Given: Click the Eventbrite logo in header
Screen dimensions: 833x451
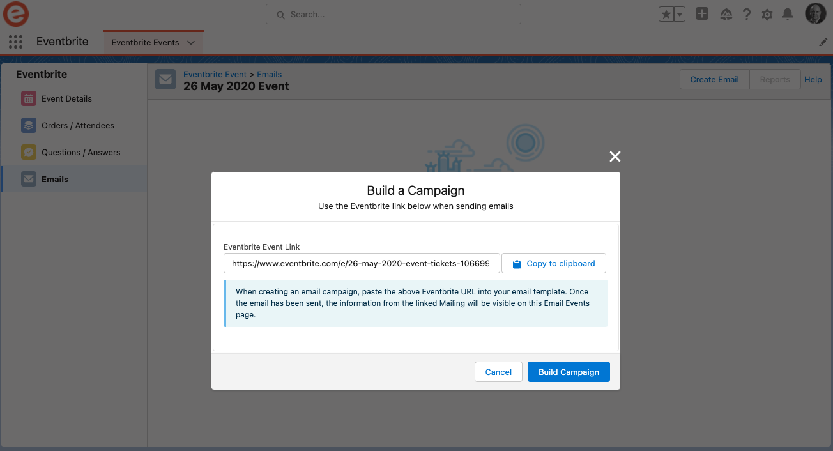Looking at the screenshot, I should tap(16, 13).
